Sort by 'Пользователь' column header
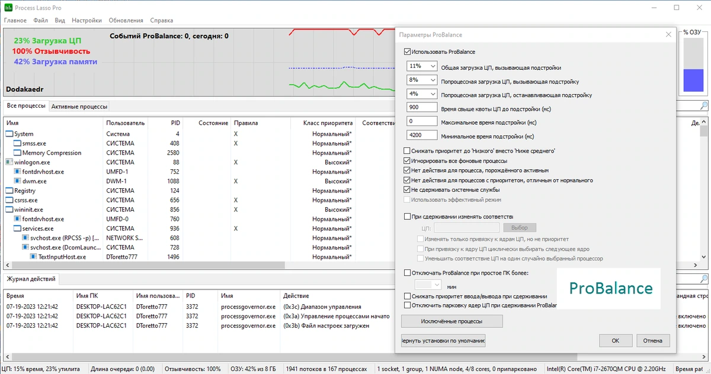 tap(125, 122)
